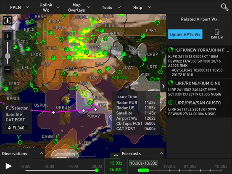This screenshot has height=174, width=232.
Task: Center map on aircraft position icon
Action: point(8,21)
